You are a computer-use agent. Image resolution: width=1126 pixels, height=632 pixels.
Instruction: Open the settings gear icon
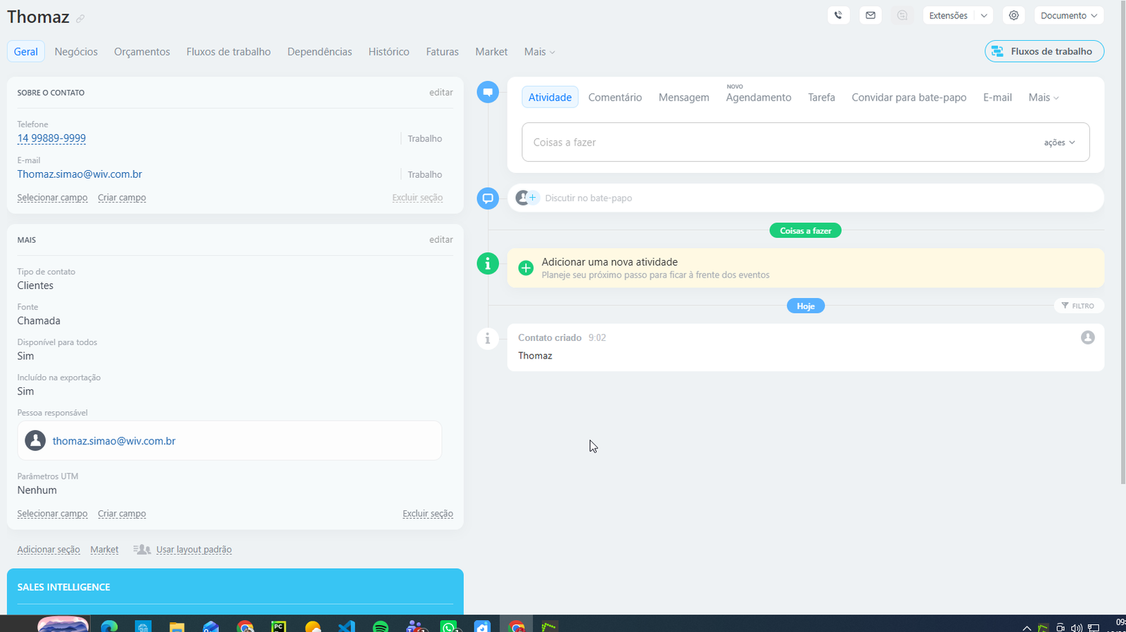pyautogui.click(x=1013, y=15)
